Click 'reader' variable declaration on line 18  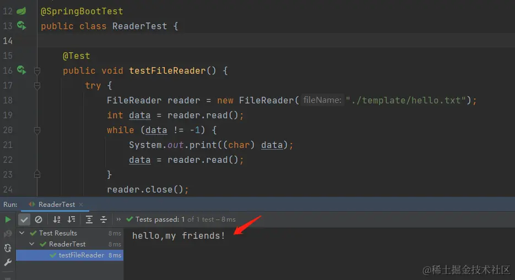[183, 100]
